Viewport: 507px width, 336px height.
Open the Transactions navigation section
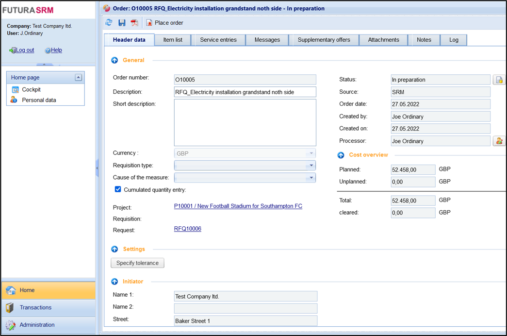[x=35, y=307]
